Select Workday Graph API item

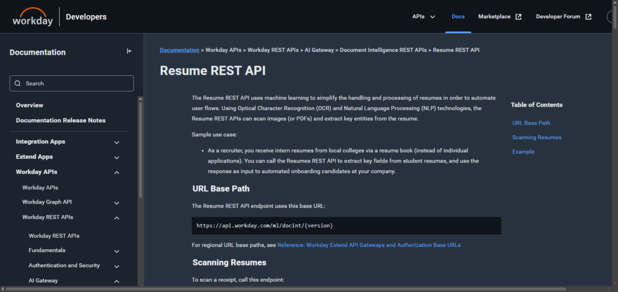47,202
